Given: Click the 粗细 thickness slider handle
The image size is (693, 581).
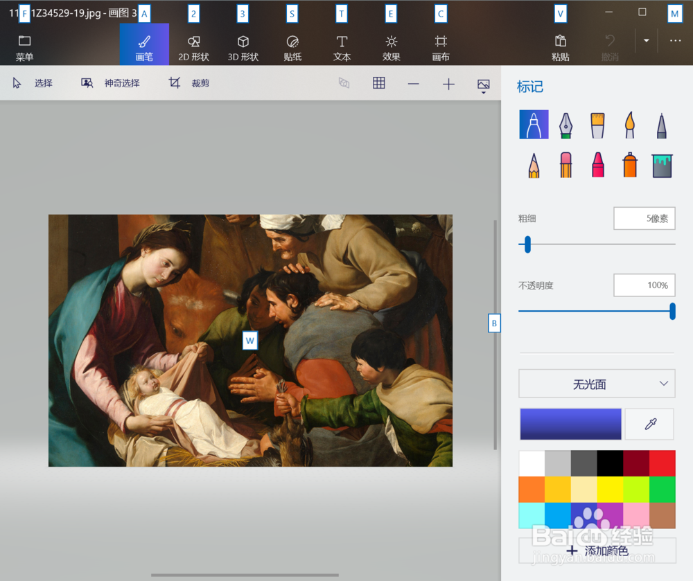Looking at the screenshot, I should tap(527, 244).
